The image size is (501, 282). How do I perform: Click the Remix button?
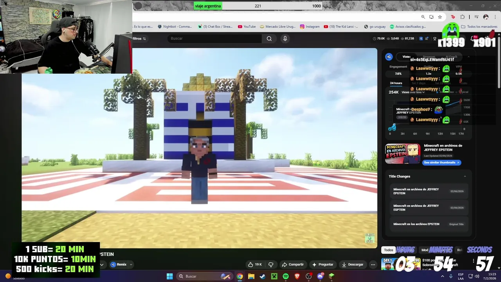click(119, 264)
